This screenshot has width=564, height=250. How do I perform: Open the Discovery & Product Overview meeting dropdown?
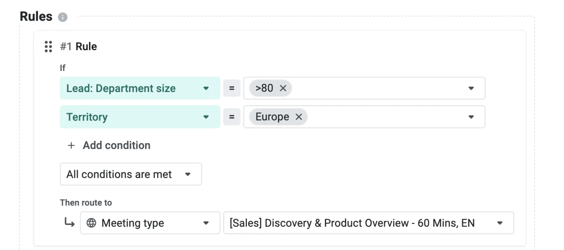[369, 223]
